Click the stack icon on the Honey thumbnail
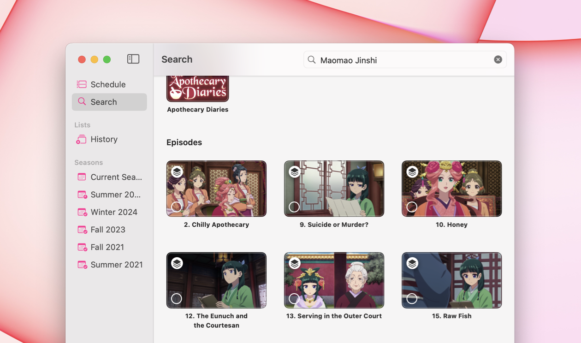 [x=412, y=171]
